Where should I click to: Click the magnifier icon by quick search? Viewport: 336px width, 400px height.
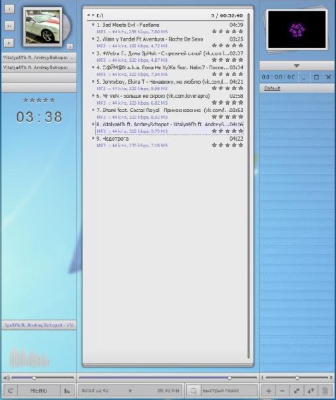click(194, 391)
